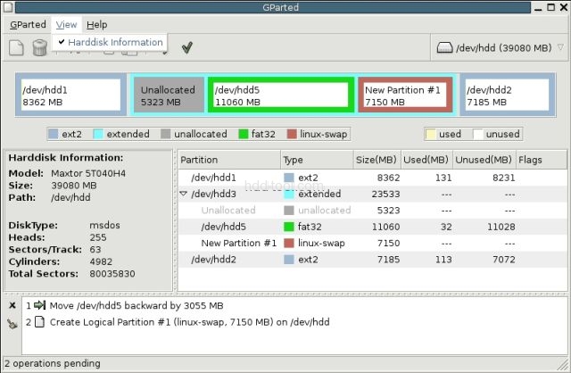Click the window menu icon in title bar
The width and height of the screenshot is (571, 373).
click(8, 7)
